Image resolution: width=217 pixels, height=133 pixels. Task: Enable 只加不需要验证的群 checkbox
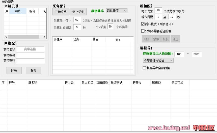[x=143, y=31]
